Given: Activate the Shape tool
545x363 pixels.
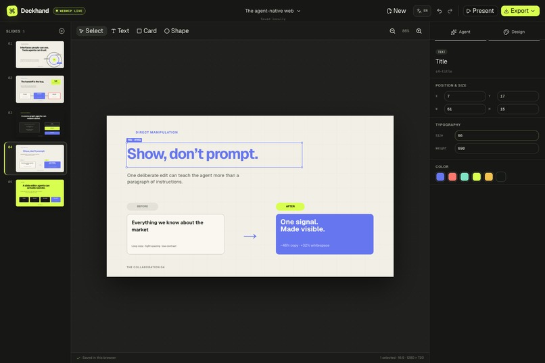Looking at the screenshot, I should [176, 31].
